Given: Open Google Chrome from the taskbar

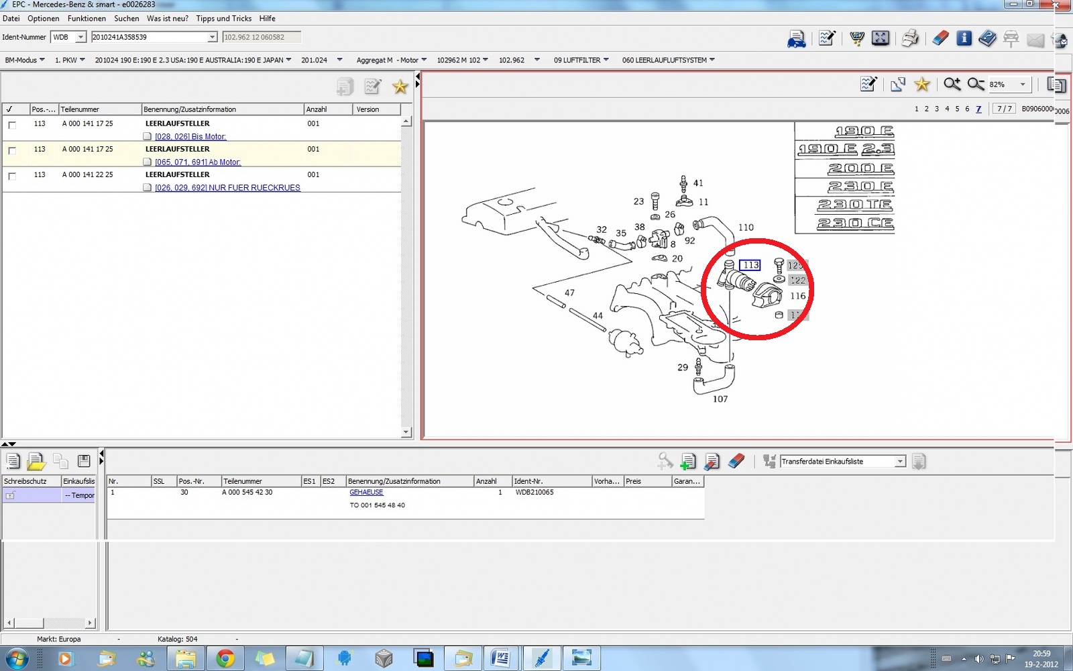Looking at the screenshot, I should click(225, 658).
